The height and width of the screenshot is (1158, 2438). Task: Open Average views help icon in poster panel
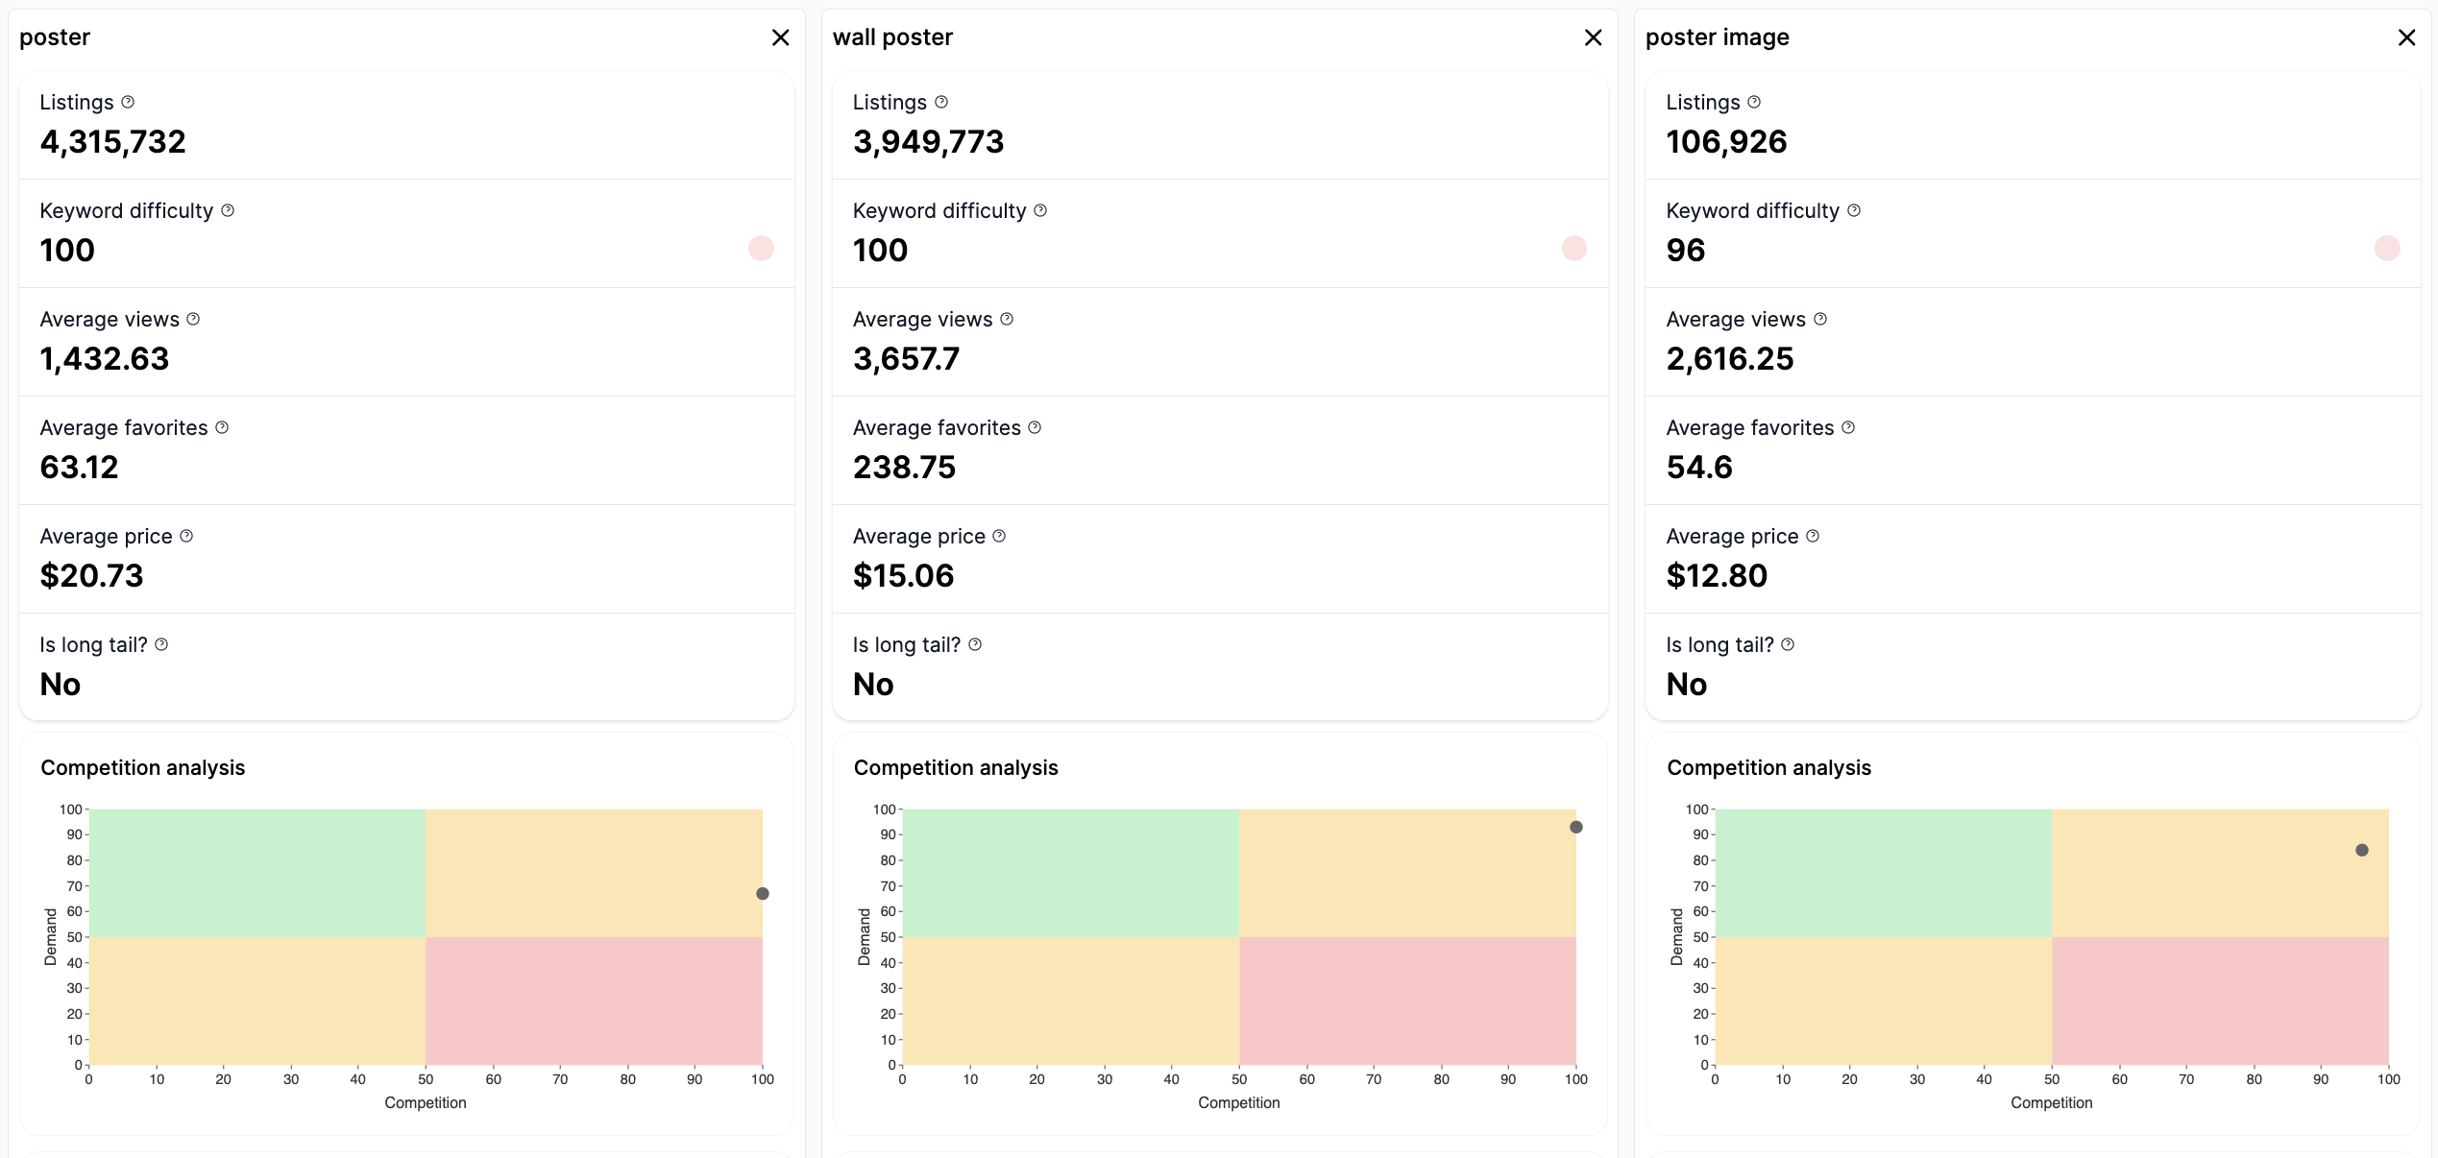point(193,319)
